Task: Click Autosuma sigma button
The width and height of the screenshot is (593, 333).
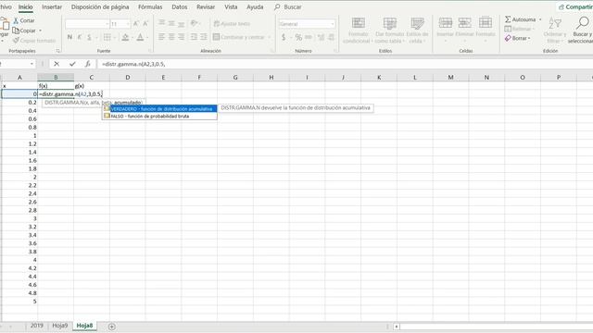Action: coord(521,19)
